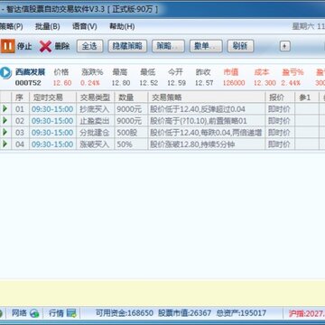This screenshot has width=325, height=325.
Task: Click the network globe icon in status bar
Action: click(34, 313)
